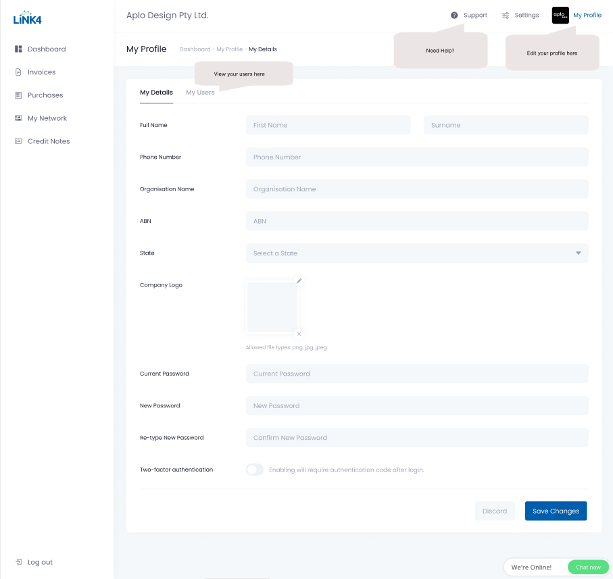Viewport: 613px width, 579px height.
Task: Click the My Network icon
Action: coord(19,118)
